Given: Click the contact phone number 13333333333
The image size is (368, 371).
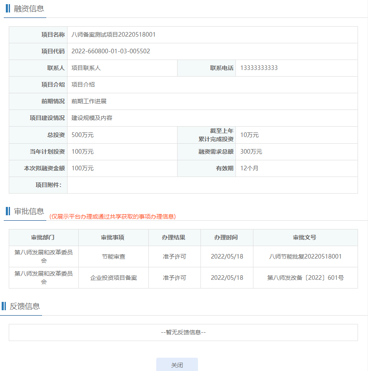Looking at the screenshot, I should point(259,68).
